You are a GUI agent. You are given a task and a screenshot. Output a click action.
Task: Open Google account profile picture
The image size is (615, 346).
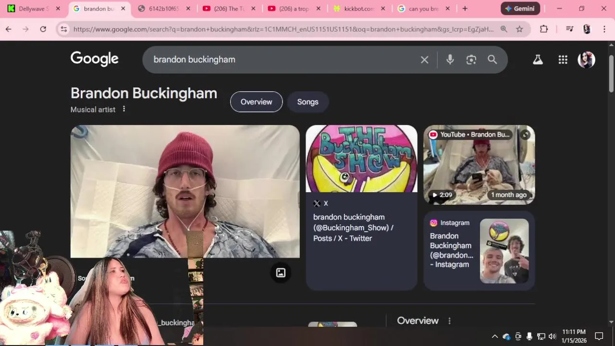(586, 60)
